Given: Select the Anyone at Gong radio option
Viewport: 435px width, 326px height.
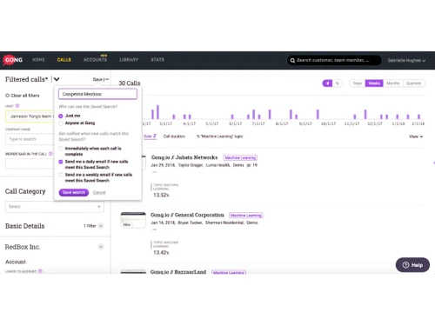Looking at the screenshot, I should (61, 123).
